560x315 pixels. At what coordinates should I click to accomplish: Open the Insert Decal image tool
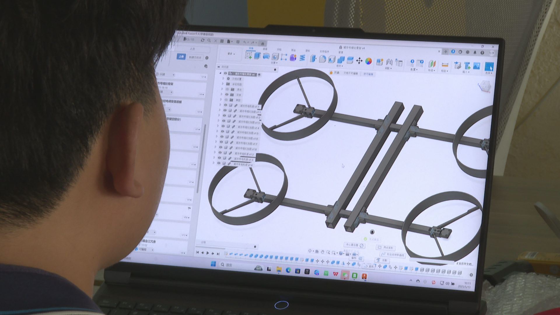(477, 66)
